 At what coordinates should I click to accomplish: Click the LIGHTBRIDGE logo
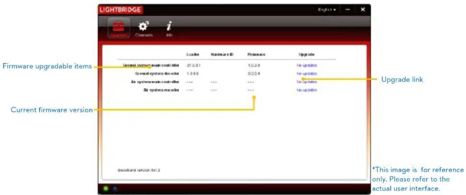[121, 10]
